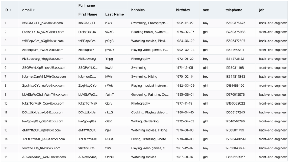The image size is (289, 163).
Task: Click the telephone column header
Action: point(234,10)
